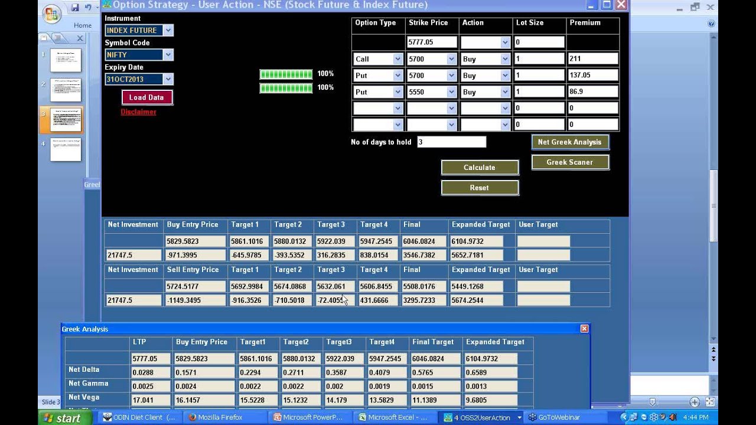Open the Instrument INDEX FUTURE dropdown
This screenshot has width=756, height=425.
click(168, 30)
